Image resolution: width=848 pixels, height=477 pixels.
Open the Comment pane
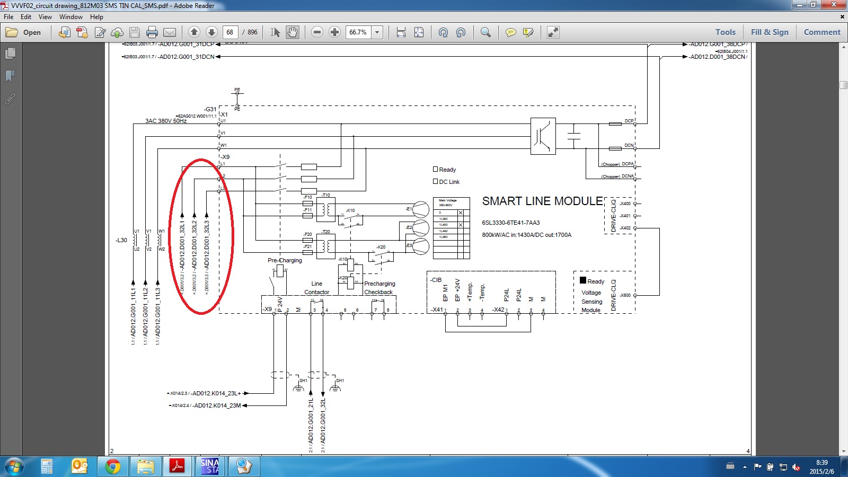pyautogui.click(x=822, y=32)
